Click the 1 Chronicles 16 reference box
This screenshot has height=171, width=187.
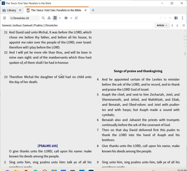[x=24, y=18]
